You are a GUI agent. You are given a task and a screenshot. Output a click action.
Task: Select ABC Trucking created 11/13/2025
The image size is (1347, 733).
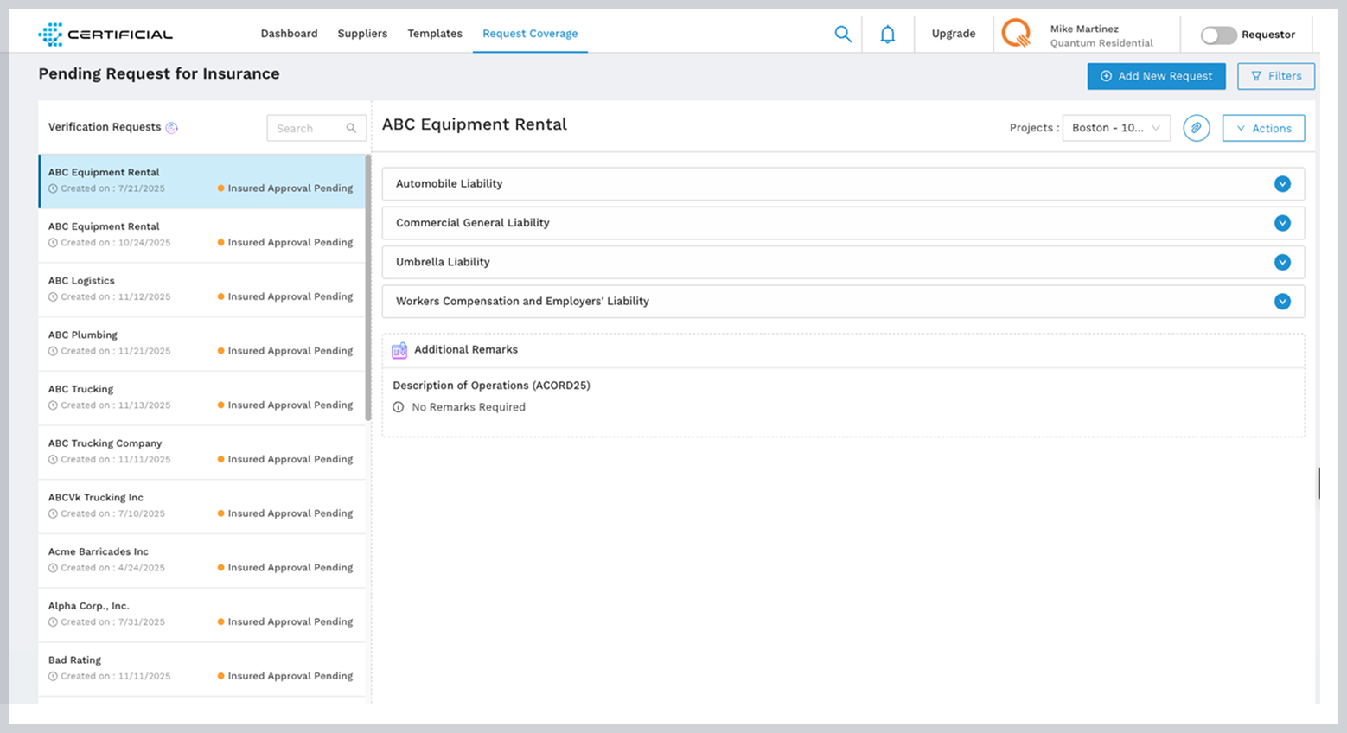[x=201, y=398]
